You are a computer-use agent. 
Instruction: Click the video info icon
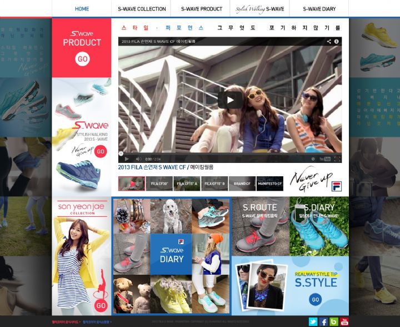(337, 41)
